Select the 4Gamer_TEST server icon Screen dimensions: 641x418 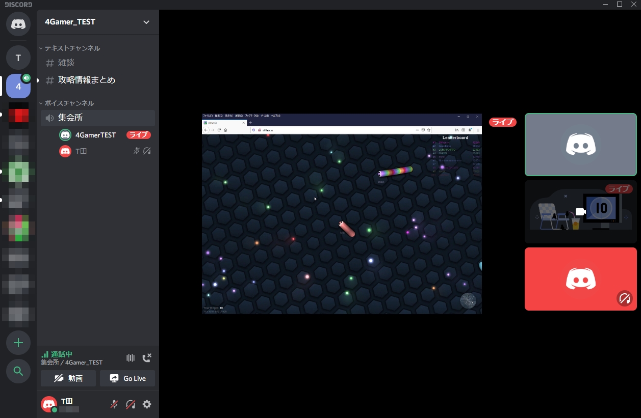click(18, 86)
